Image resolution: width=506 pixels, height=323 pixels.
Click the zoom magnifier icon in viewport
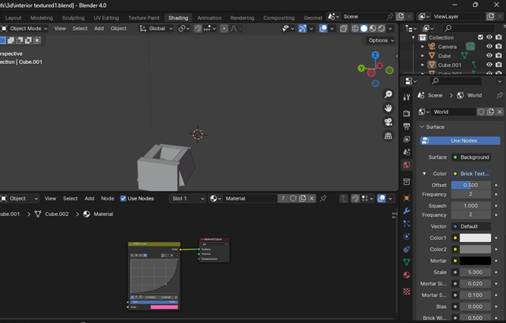(x=388, y=94)
